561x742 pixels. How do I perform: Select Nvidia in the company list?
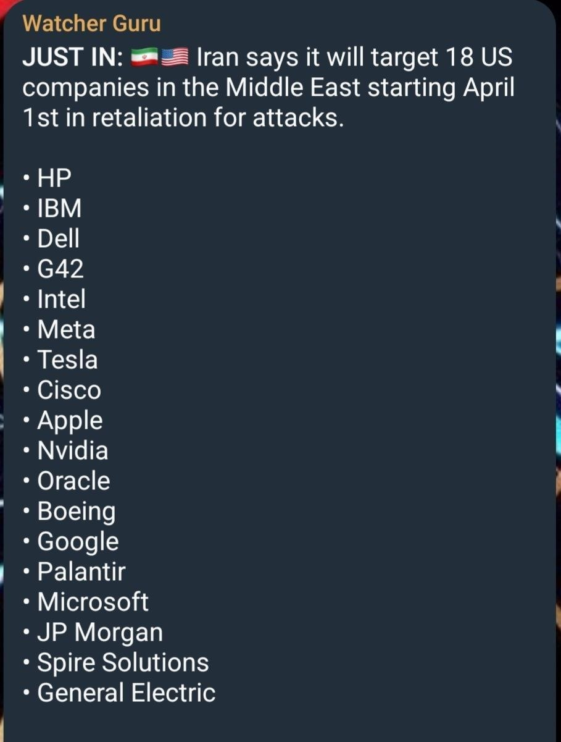tap(73, 451)
